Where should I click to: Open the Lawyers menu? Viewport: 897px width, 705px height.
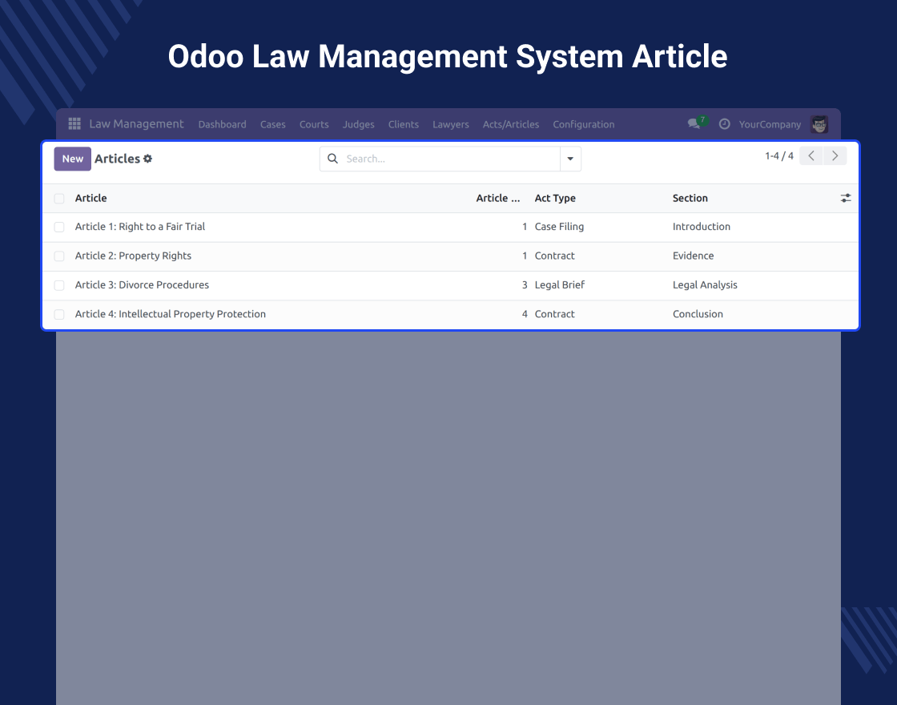[451, 124]
